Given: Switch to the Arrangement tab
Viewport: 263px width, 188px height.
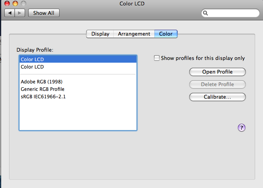Looking at the screenshot, I should click(x=134, y=34).
